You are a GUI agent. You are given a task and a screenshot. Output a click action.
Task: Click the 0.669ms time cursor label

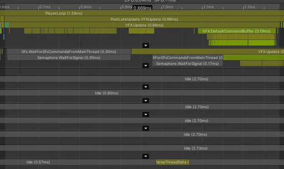pyautogui.click(x=142, y=8)
